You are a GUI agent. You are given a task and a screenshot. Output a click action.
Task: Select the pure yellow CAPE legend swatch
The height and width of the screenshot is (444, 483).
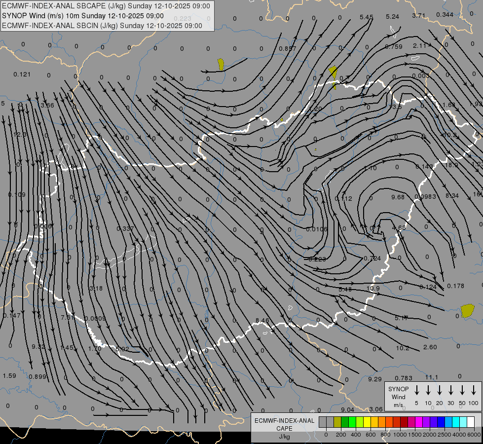pyautogui.click(x=367, y=422)
